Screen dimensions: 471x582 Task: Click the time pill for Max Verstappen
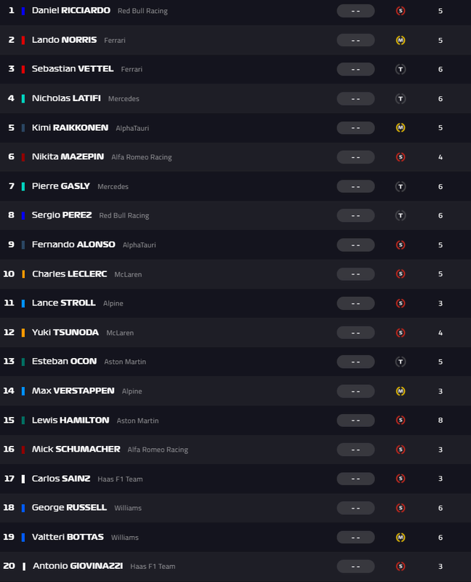355,391
